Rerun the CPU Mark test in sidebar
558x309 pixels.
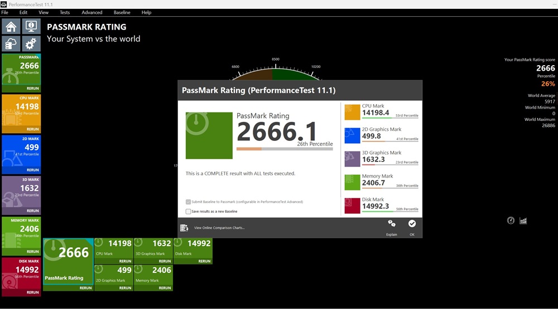point(32,129)
